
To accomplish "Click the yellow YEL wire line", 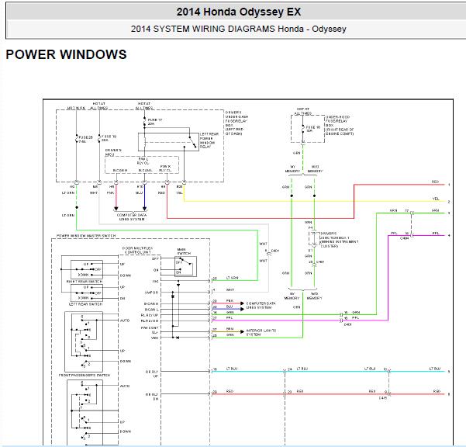I will pos(313,201).
